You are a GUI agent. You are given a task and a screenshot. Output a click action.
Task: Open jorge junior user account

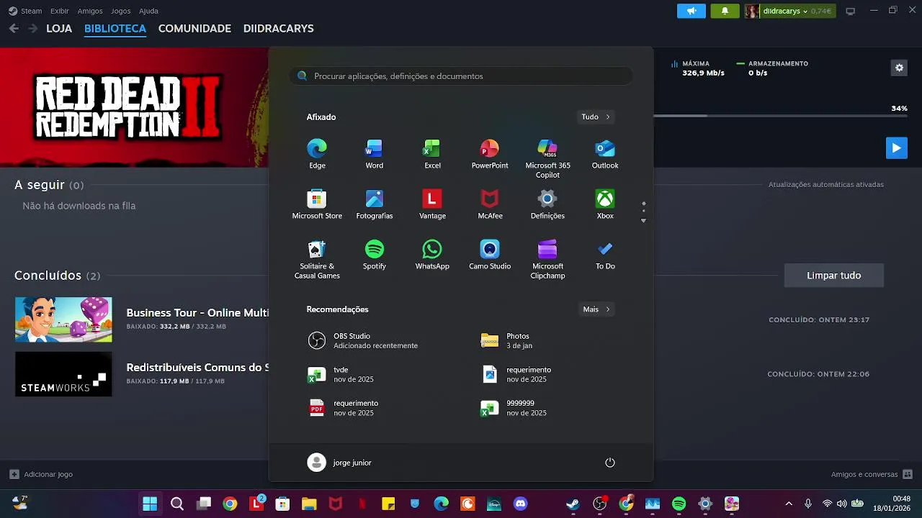point(339,463)
